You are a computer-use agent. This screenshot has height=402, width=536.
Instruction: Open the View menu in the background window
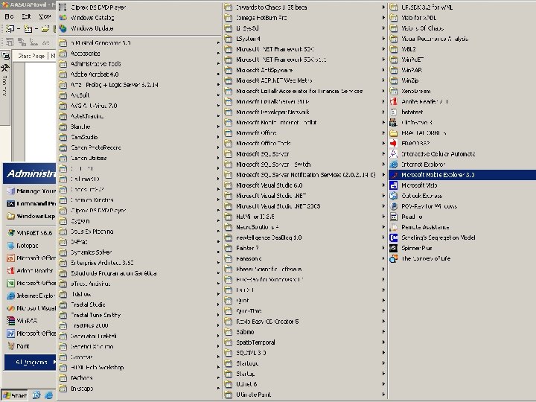tap(45, 16)
